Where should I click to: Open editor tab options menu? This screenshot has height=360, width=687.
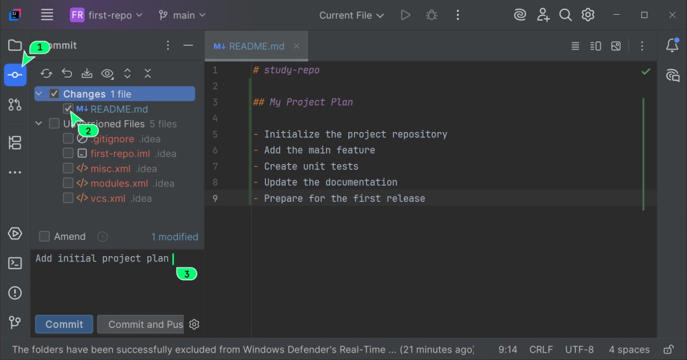(x=642, y=46)
